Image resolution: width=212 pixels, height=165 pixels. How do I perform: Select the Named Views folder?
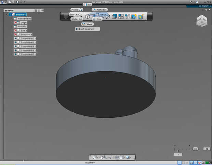(23, 18)
